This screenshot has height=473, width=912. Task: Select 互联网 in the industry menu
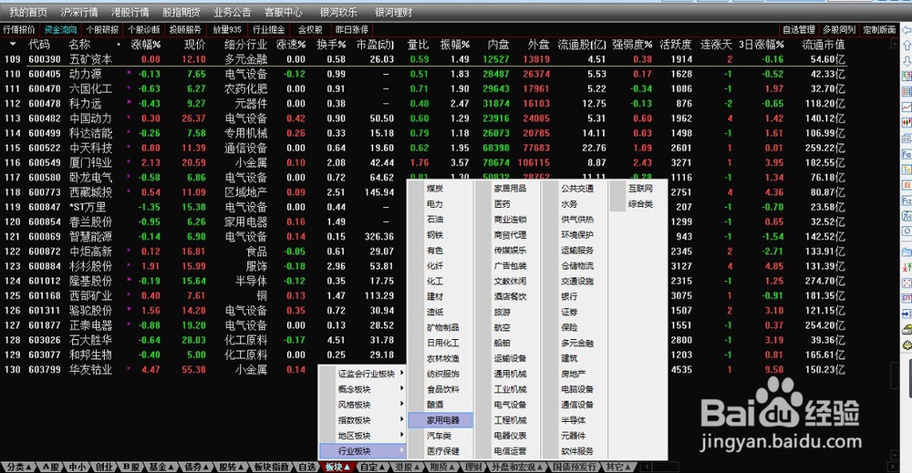(x=640, y=189)
